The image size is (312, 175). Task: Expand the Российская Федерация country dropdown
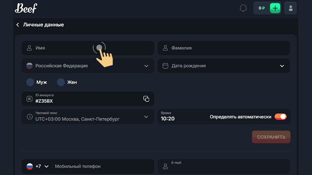146,66
